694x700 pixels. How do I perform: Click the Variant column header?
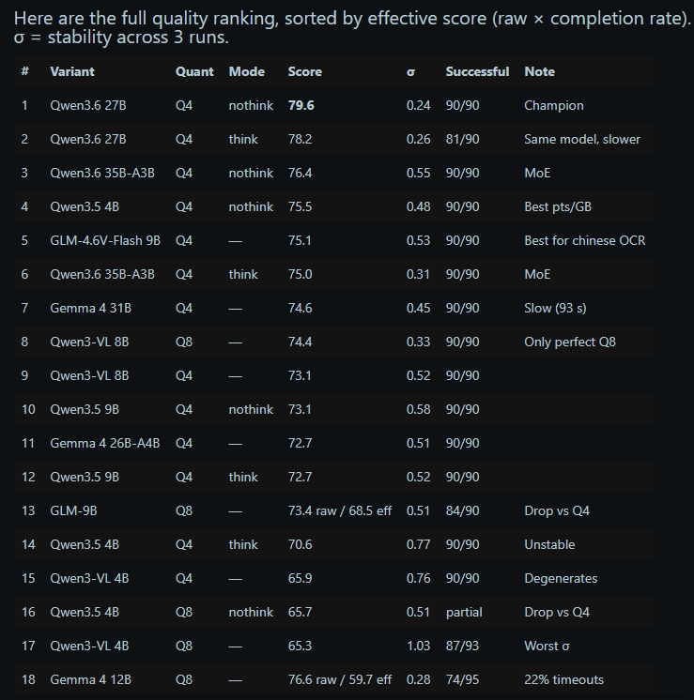point(72,71)
